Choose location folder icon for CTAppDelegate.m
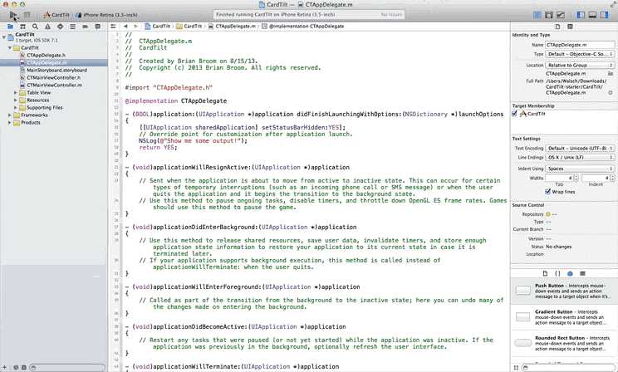The width and height of the screenshot is (618, 372). coord(611,74)
